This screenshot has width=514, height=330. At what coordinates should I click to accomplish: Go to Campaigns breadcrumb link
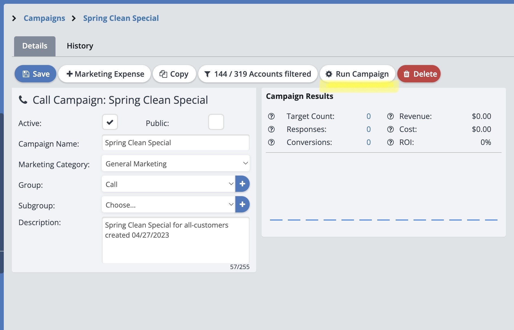click(x=44, y=18)
